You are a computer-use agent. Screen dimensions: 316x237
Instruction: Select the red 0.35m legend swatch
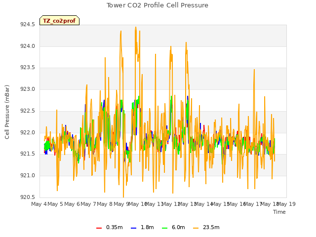pyautogui.click(x=99, y=228)
